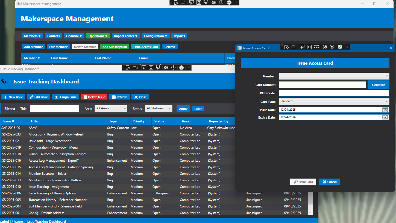Open the Import Center menu
Viewport: 396px width, 223px height.
coord(126,36)
